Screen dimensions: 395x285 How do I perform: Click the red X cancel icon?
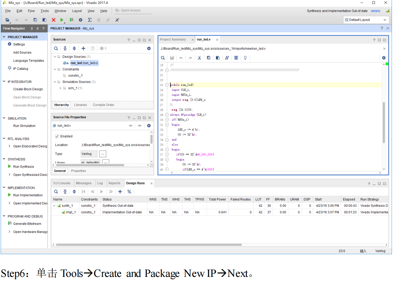[x=54, y=20]
